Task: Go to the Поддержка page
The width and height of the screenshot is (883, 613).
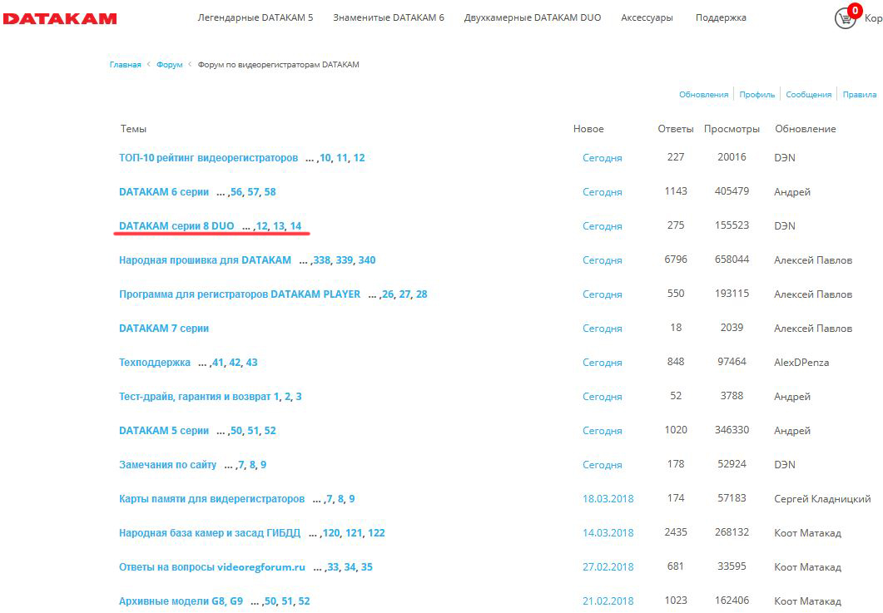Action: point(721,17)
